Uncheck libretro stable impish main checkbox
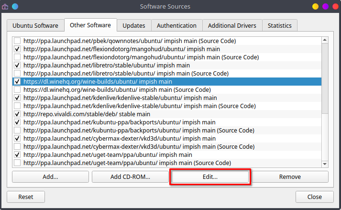Screen dimensions: 341x210 pyautogui.click(x=17, y=65)
